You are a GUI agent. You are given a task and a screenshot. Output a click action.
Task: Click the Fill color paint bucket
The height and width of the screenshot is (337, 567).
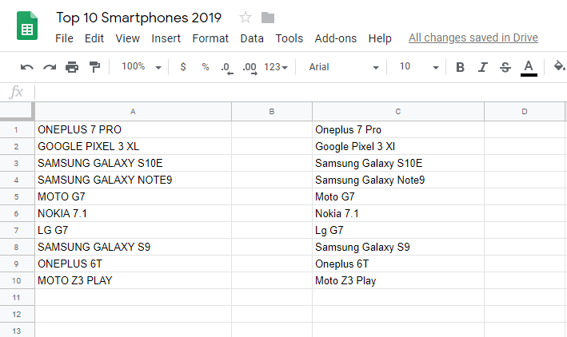[x=559, y=66]
